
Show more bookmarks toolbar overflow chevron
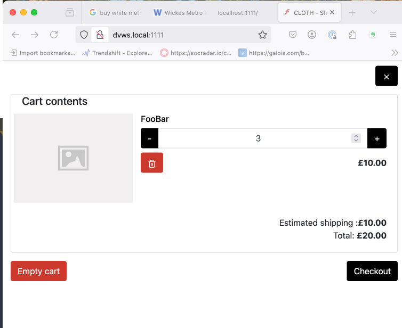(395, 53)
